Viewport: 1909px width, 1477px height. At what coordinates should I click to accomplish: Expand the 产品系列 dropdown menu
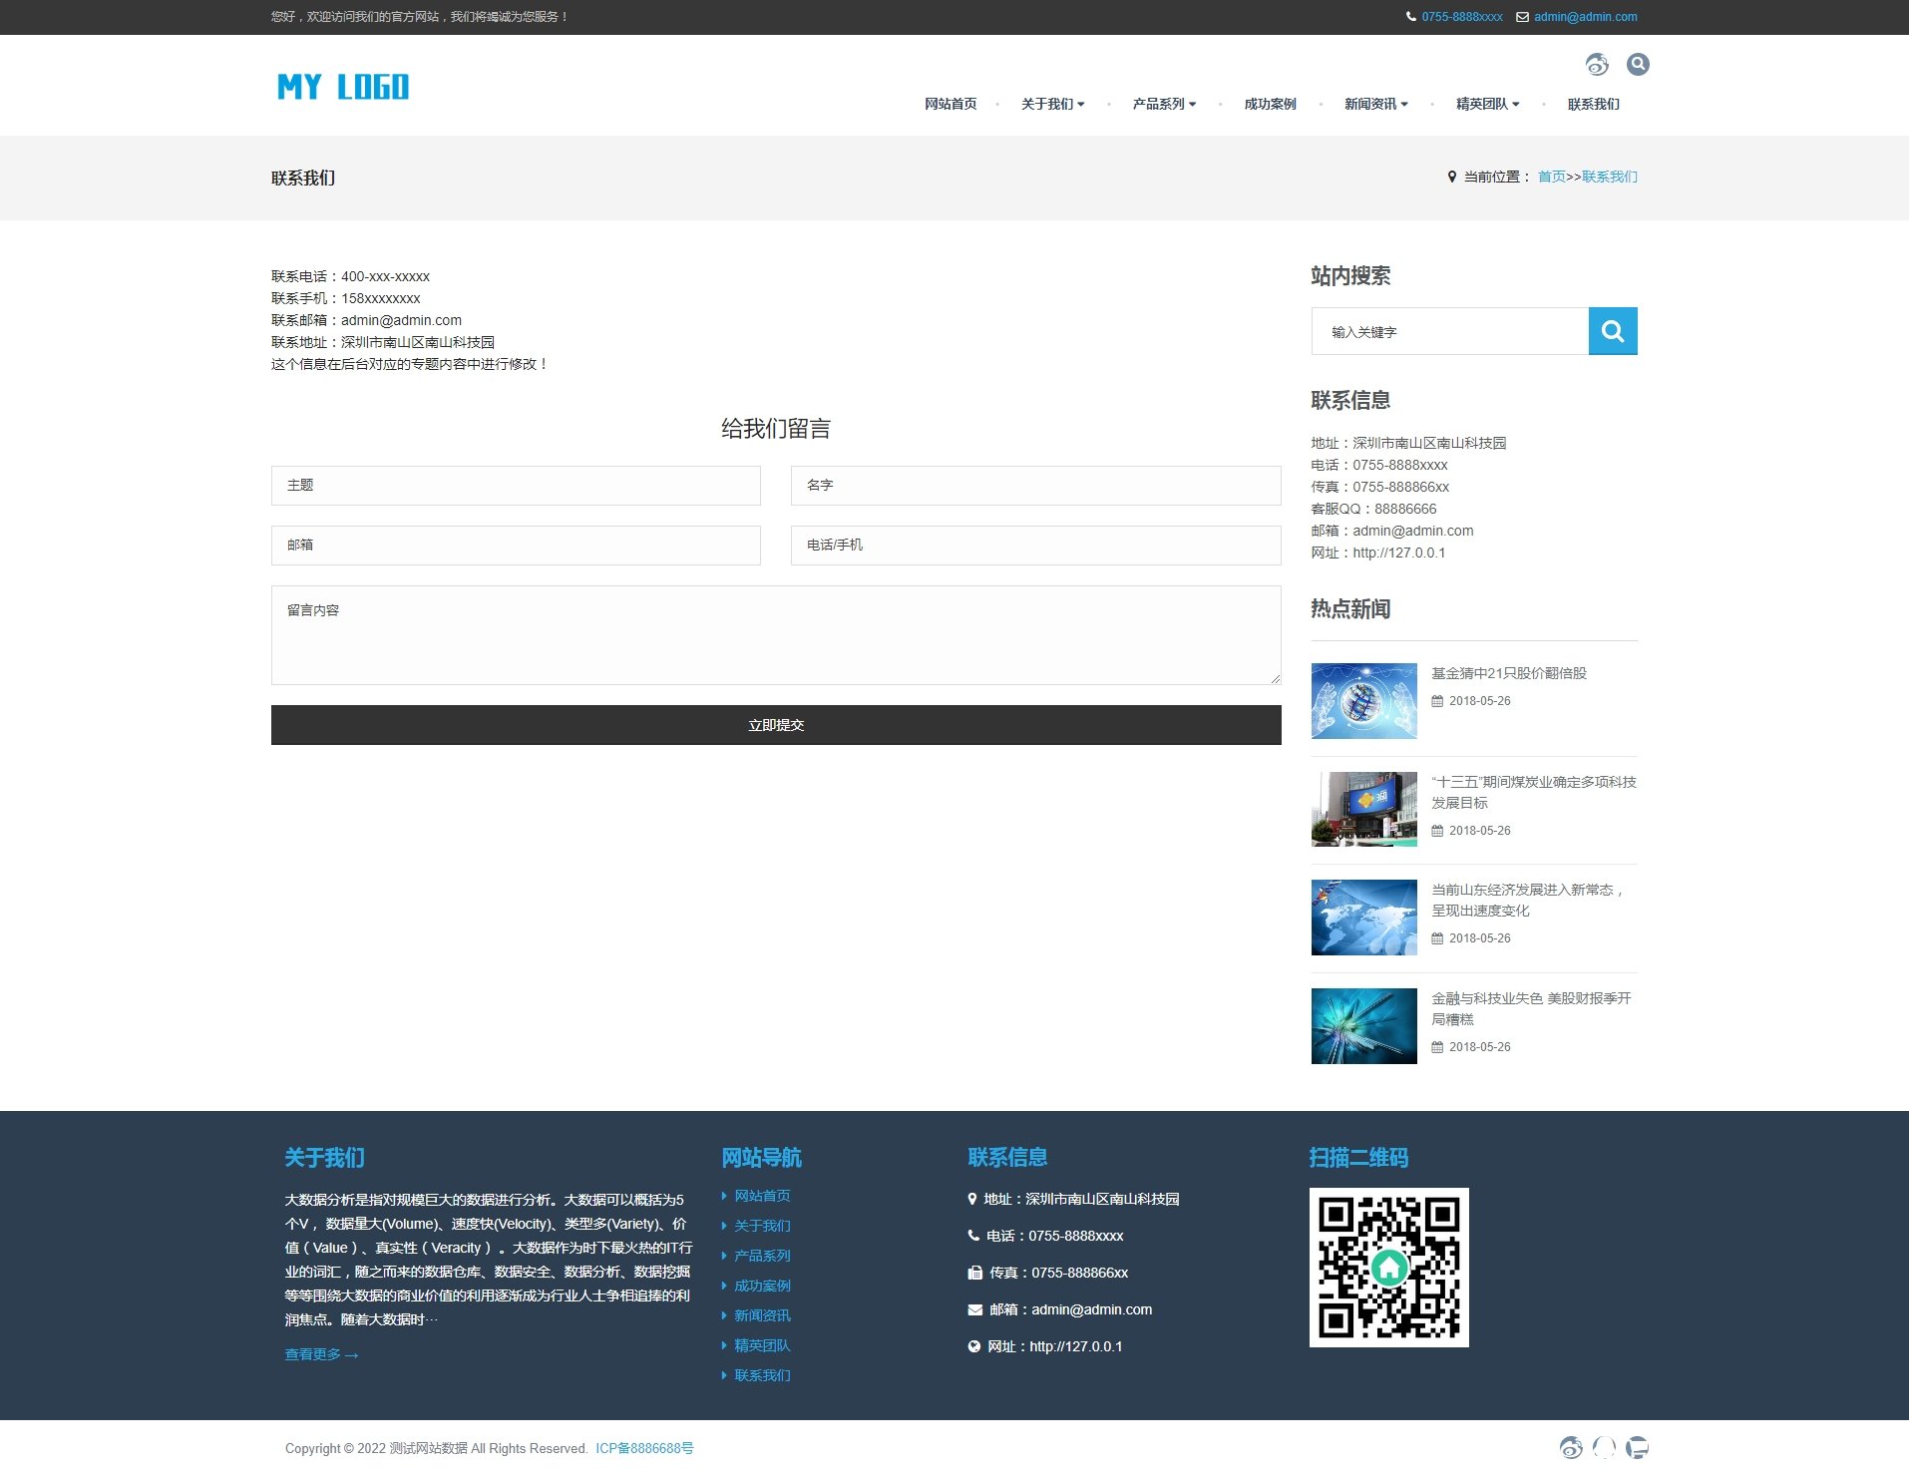pyautogui.click(x=1164, y=104)
